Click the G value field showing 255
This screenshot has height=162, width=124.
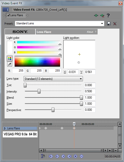(37, 71)
